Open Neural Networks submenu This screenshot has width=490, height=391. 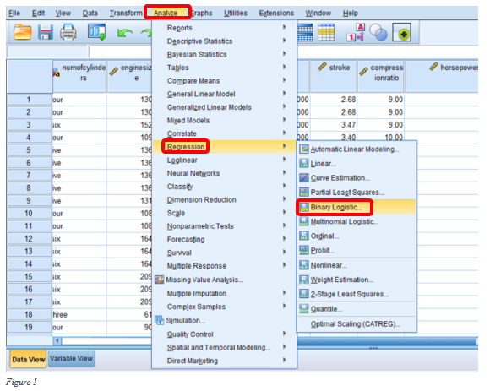click(225, 173)
